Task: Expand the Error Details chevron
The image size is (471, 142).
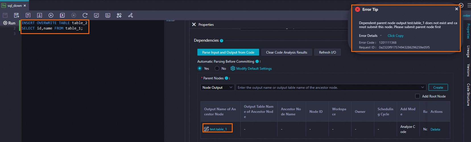Action: click(x=381, y=36)
